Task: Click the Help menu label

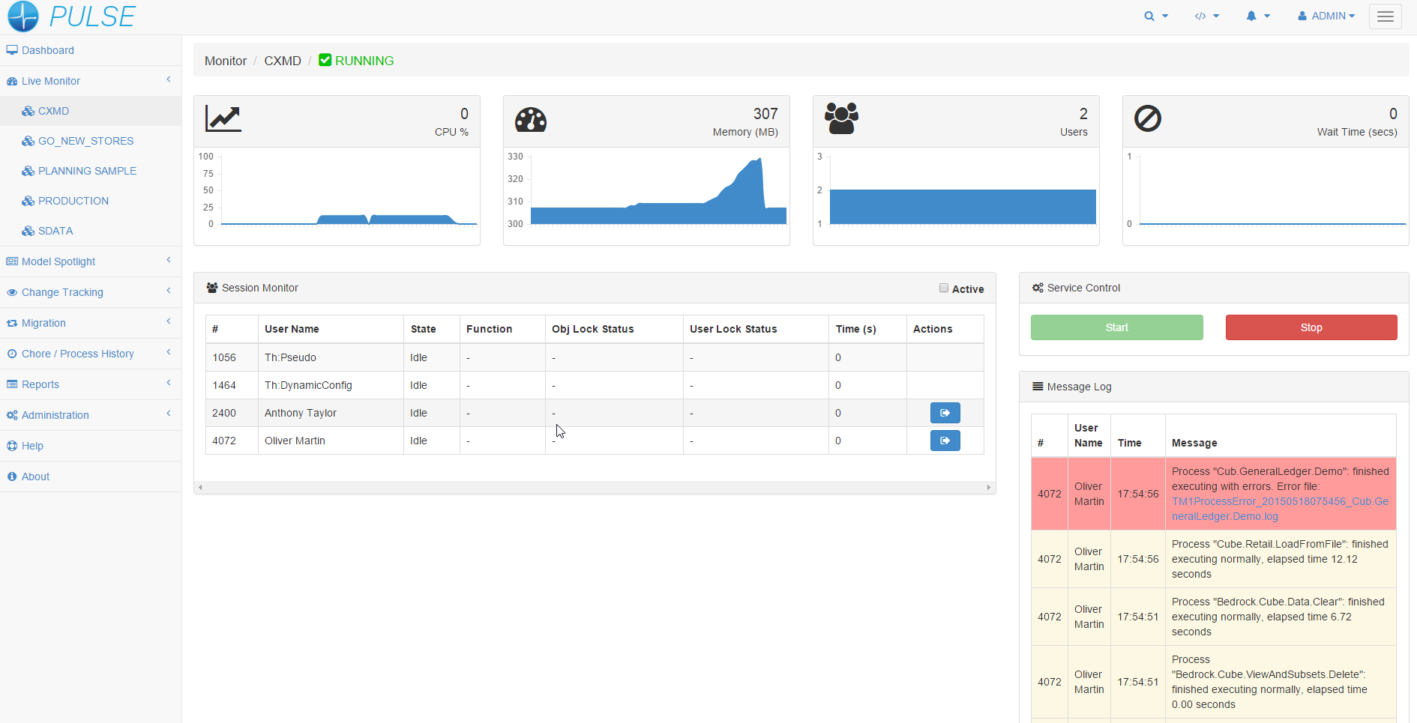Action: coord(32,446)
